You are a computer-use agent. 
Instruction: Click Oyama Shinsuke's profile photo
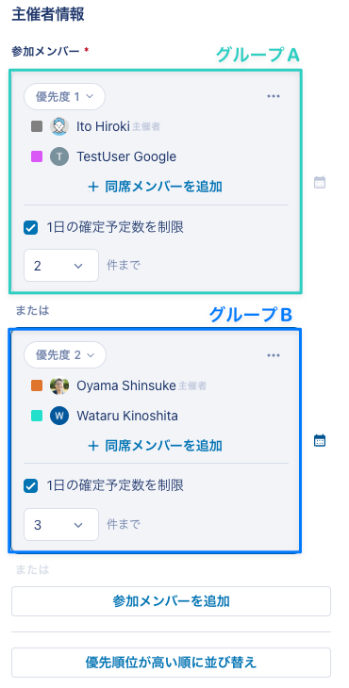[59, 385]
